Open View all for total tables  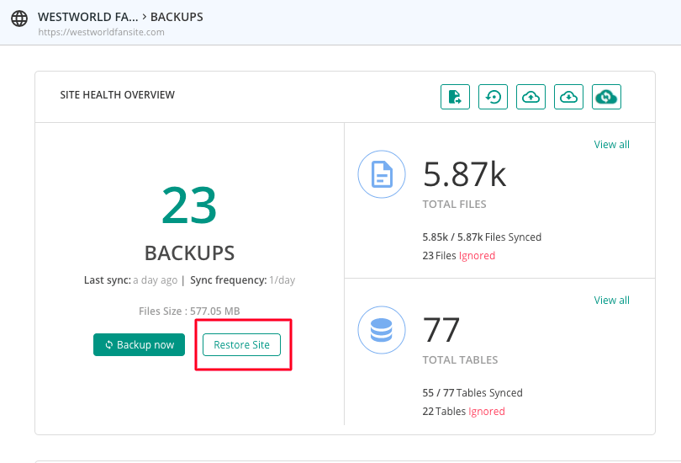click(x=611, y=300)
